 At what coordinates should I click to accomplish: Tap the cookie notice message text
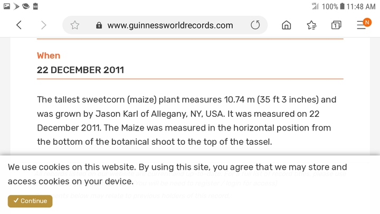click(x=177, y=174)
